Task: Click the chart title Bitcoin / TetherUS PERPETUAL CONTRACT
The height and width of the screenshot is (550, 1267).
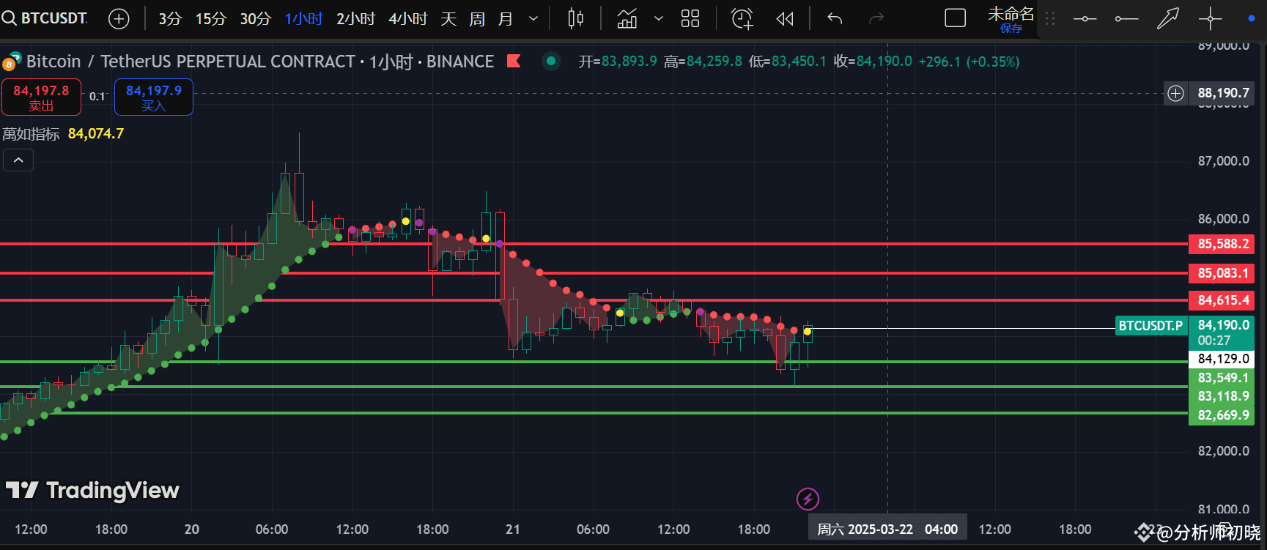Action: (191, 62)
